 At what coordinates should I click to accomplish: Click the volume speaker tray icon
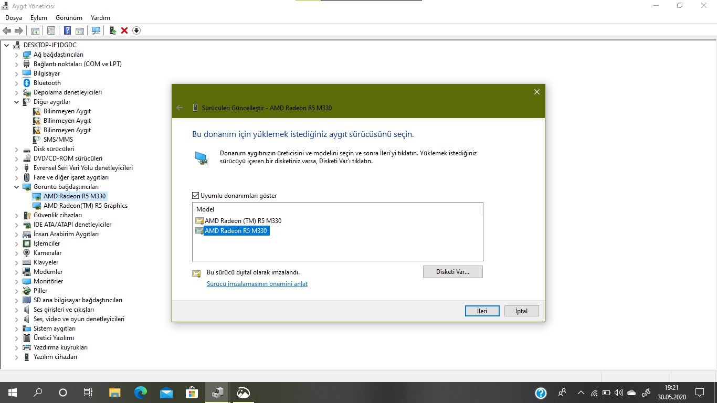point(618,393)
